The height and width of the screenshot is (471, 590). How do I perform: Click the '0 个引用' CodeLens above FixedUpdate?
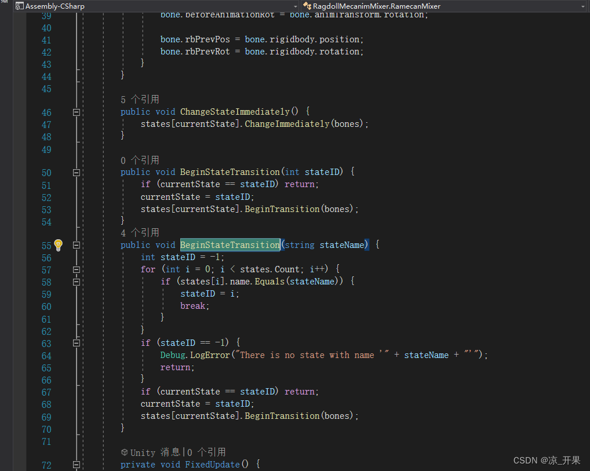tap(206, 452)
